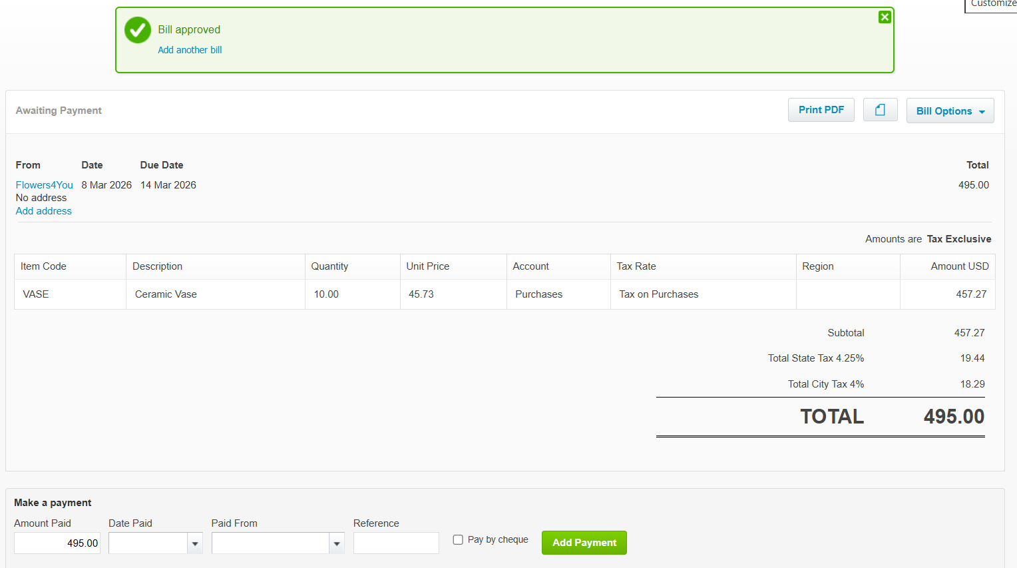The image size is (1017, 568).
Task: Click the Total State Tax 4.25% label
Action: coord(816,358)
